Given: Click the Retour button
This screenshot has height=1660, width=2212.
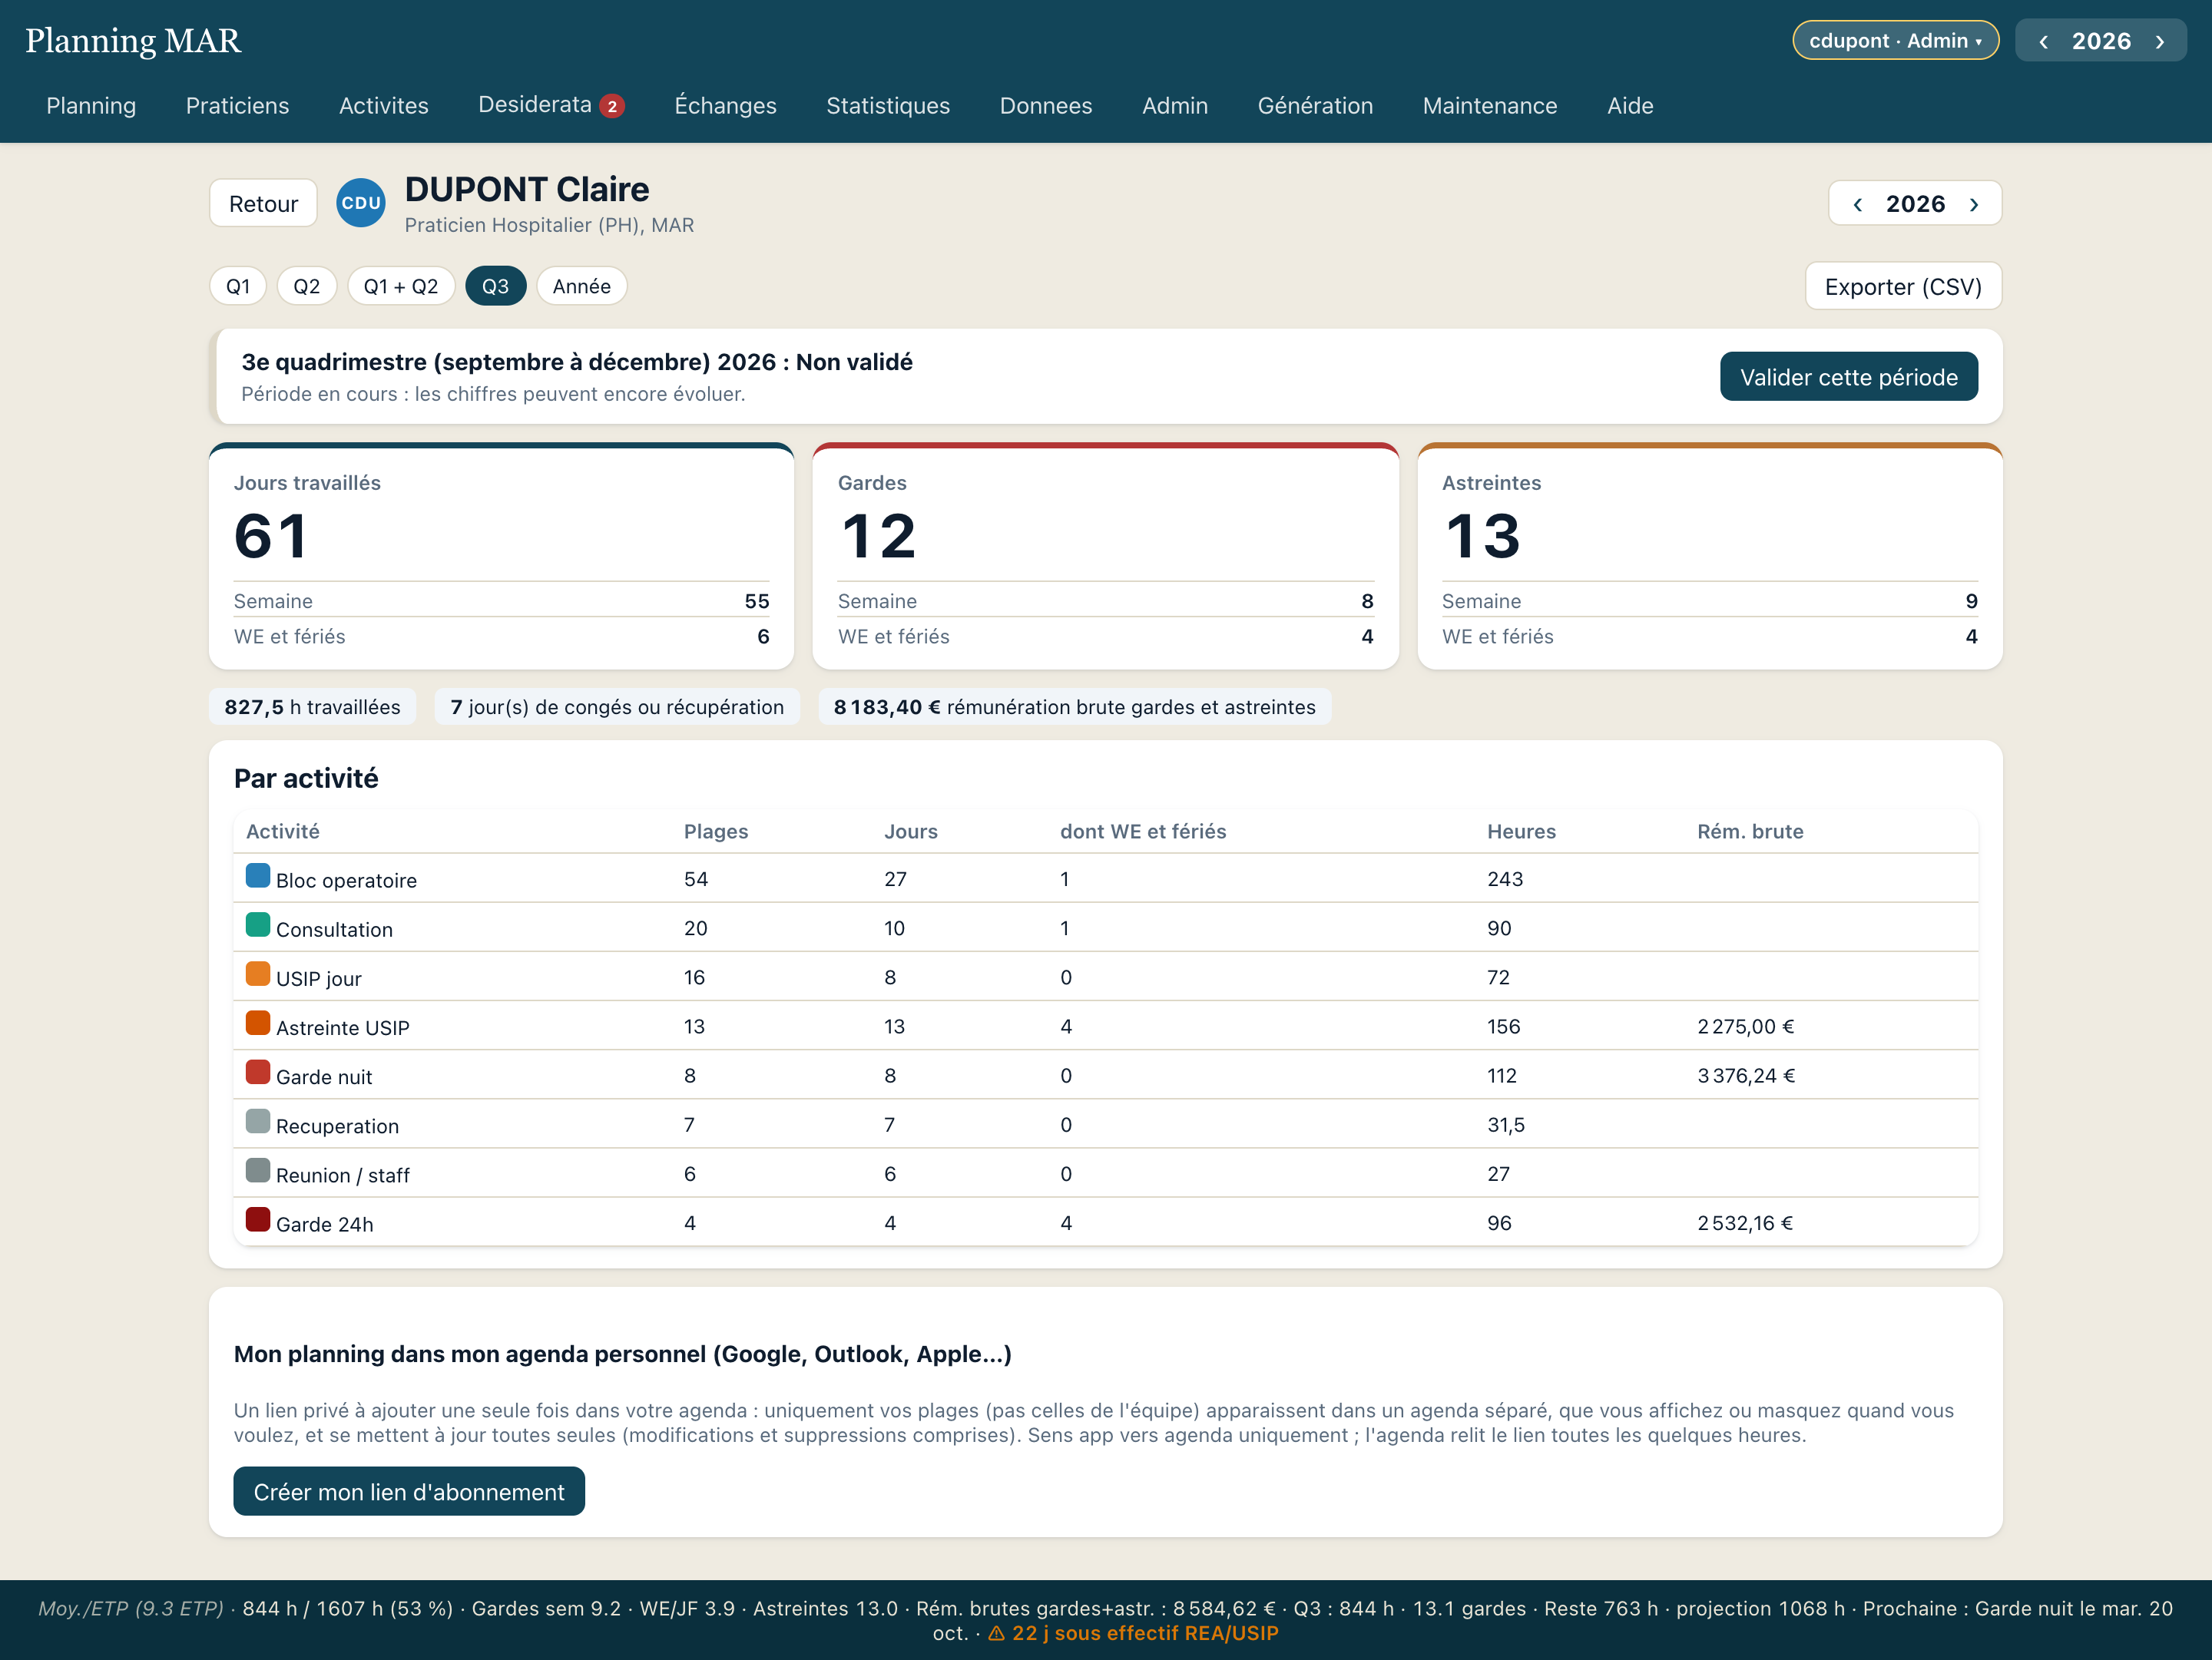Looking at the screenshot, I should click(x=263, y=204).
